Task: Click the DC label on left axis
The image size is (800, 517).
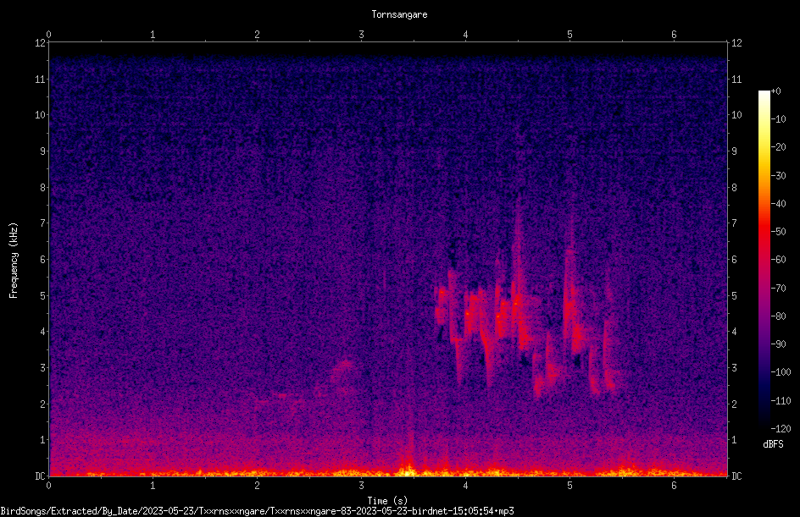Action: [x=40, y=476]
